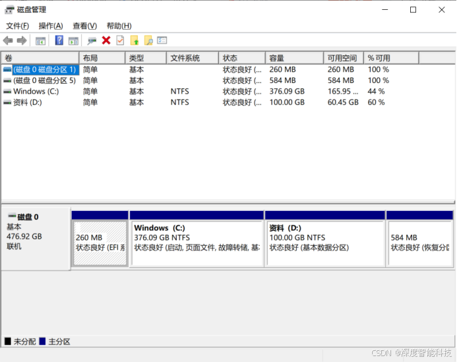Click the red X delete icon

tap(106, 40)
